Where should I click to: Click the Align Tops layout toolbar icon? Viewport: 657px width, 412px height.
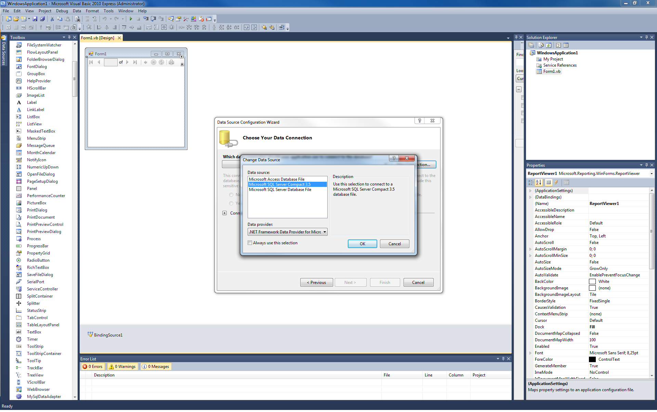tap(124, 27)
